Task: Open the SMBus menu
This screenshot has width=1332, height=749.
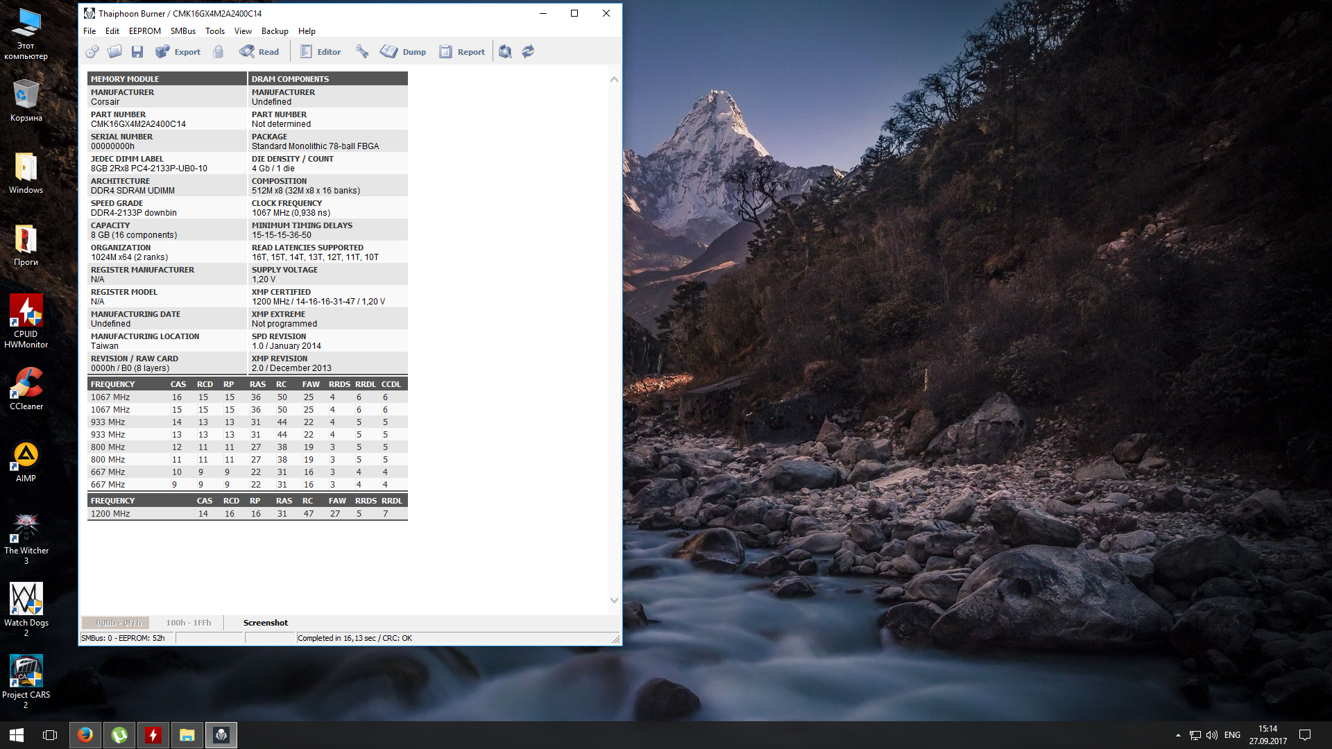Action: pos(183,31)
